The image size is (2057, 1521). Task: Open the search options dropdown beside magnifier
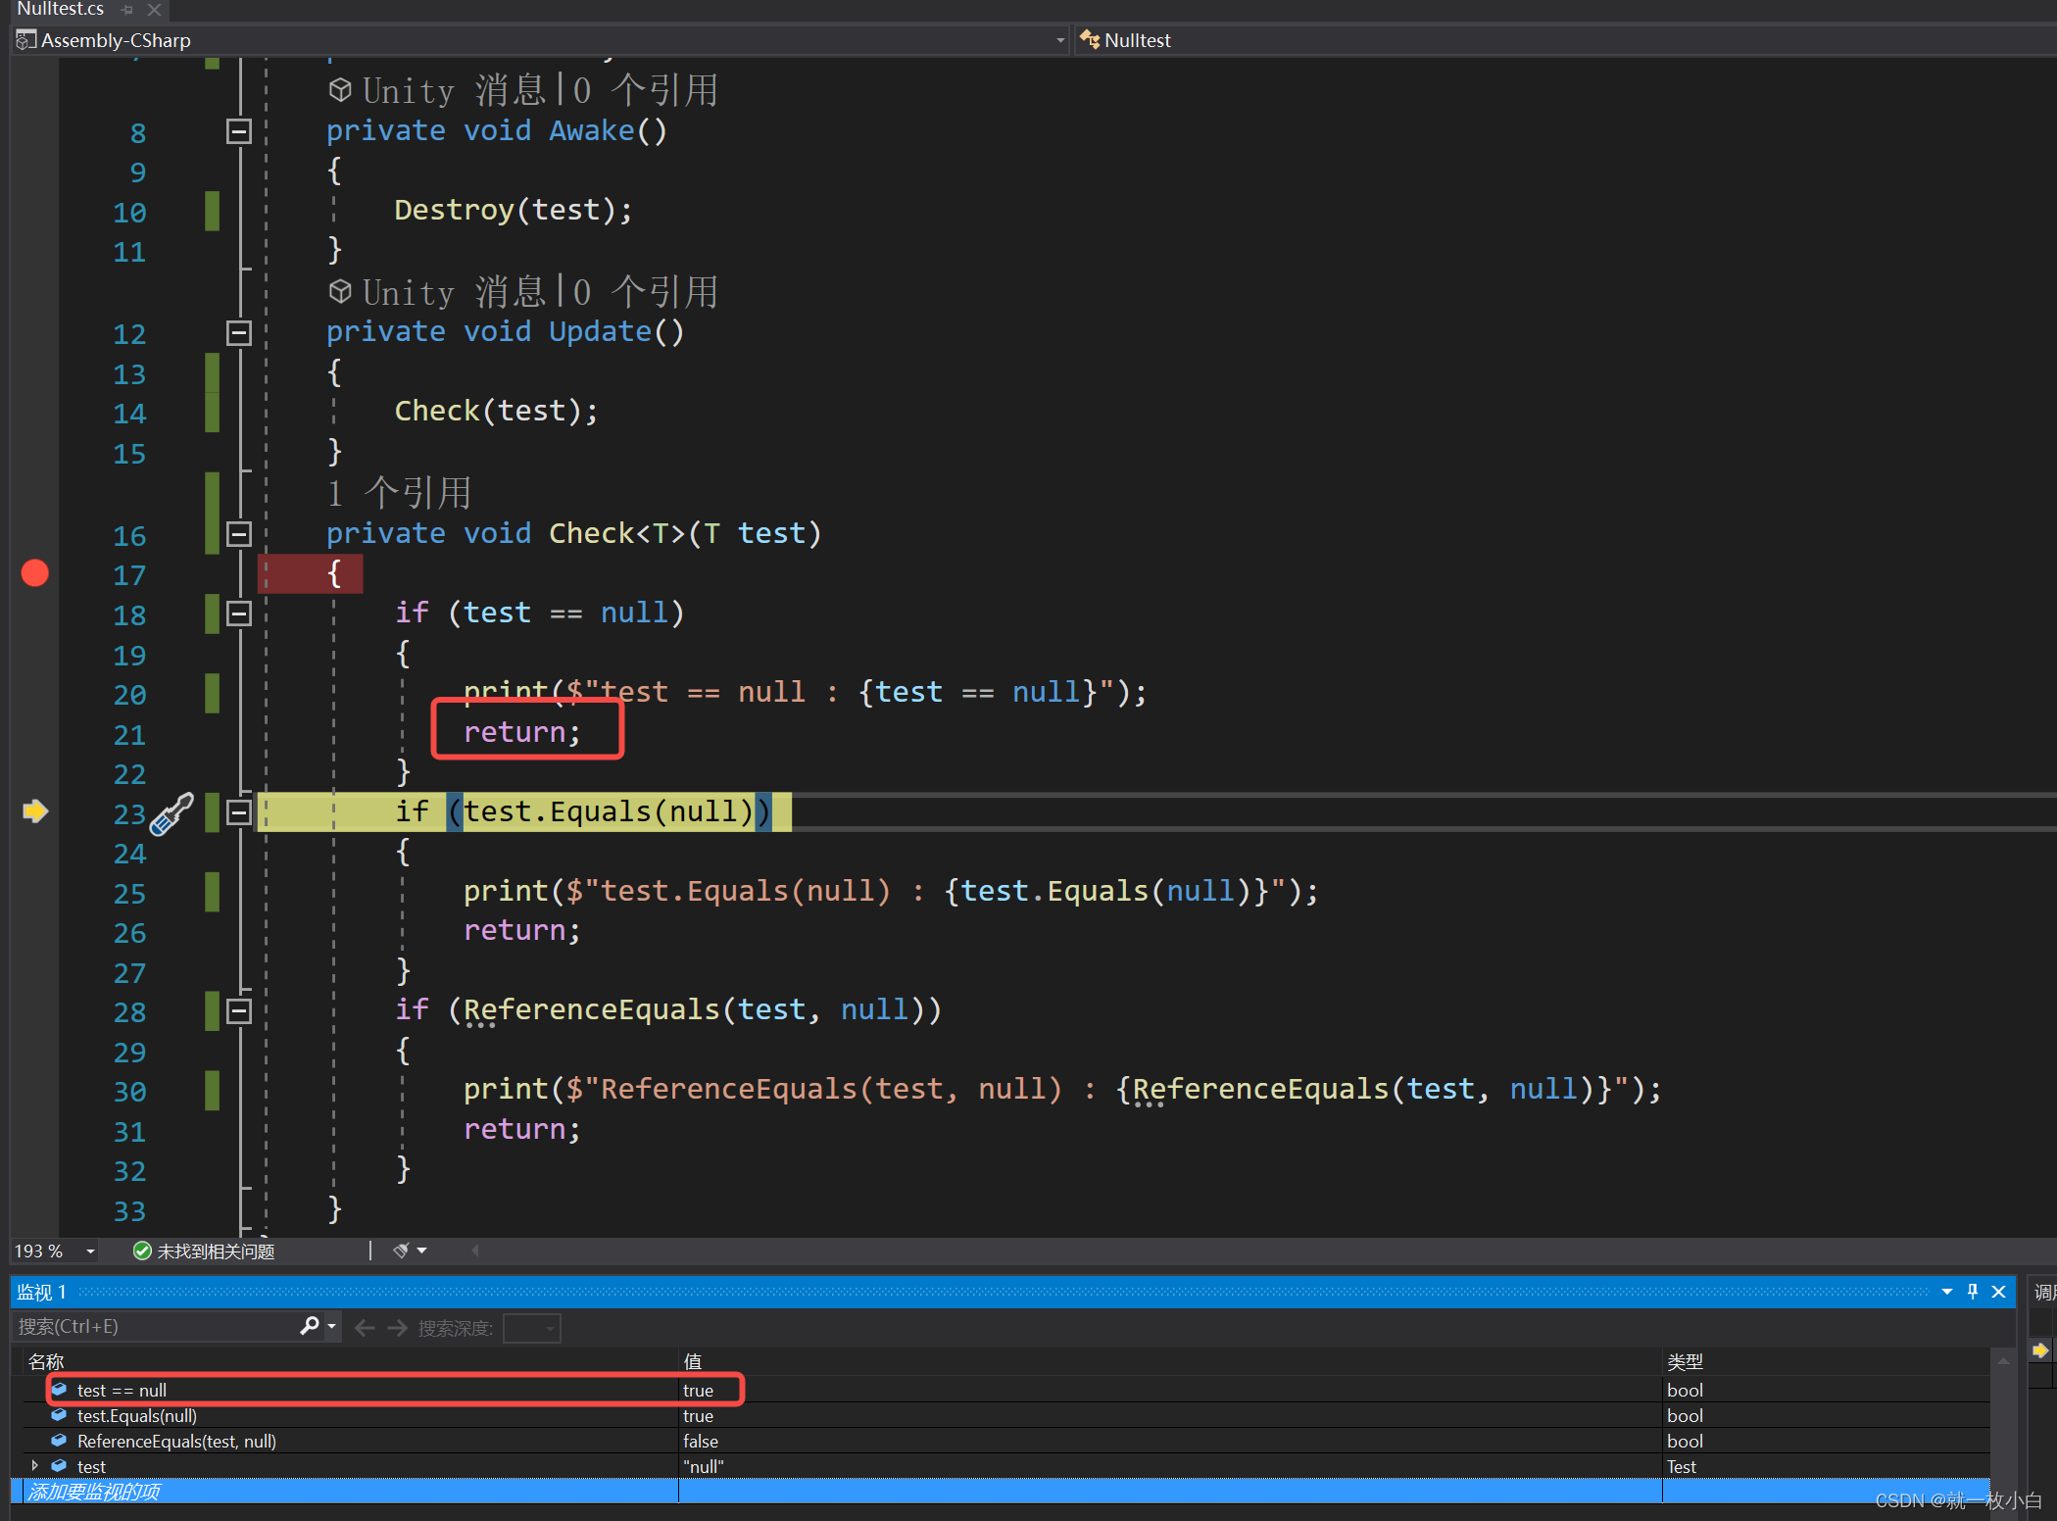332,1326
